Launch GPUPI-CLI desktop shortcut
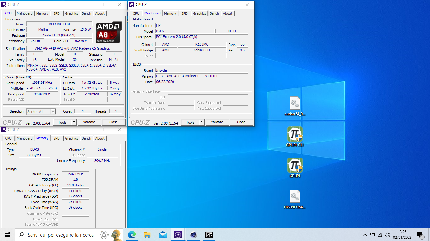The width and height of the screenshot is (430, 241). 295,137
